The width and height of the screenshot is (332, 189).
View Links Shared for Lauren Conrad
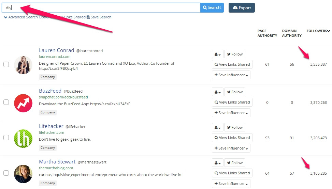point(232,64)
